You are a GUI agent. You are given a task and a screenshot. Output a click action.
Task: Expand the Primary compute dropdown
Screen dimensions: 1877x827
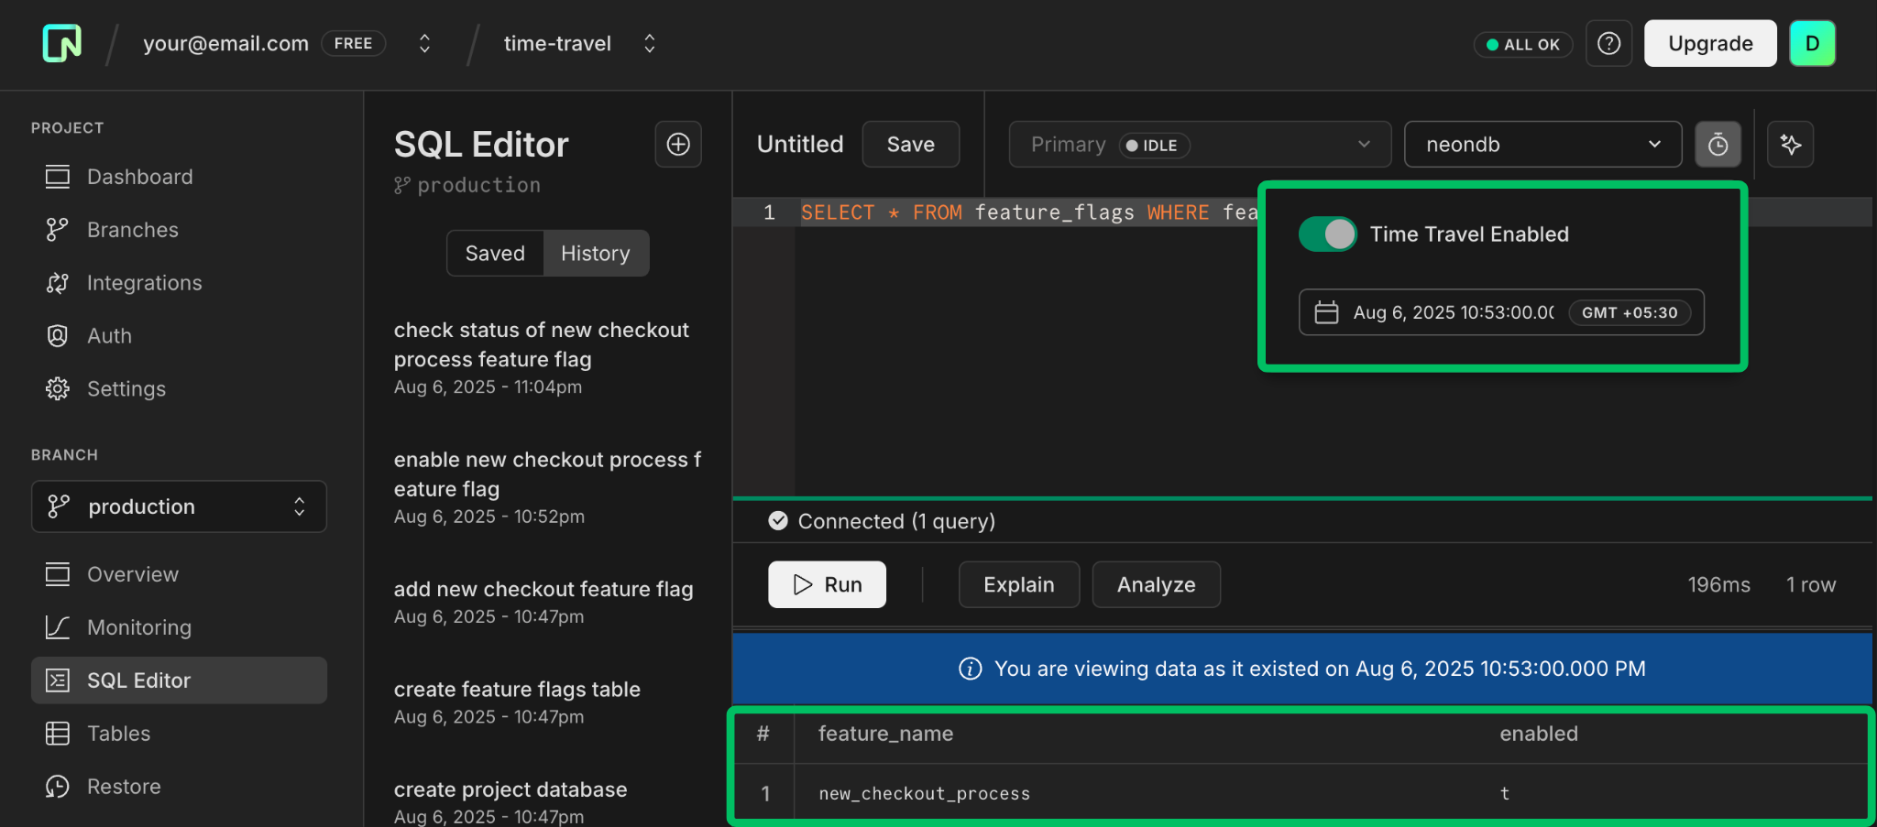(x=1200, y=144)
